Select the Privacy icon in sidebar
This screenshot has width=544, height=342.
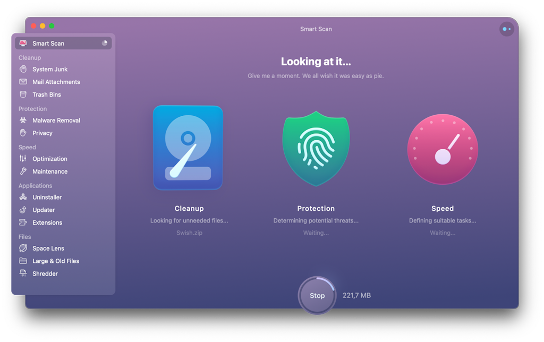(x=23, y=133)
